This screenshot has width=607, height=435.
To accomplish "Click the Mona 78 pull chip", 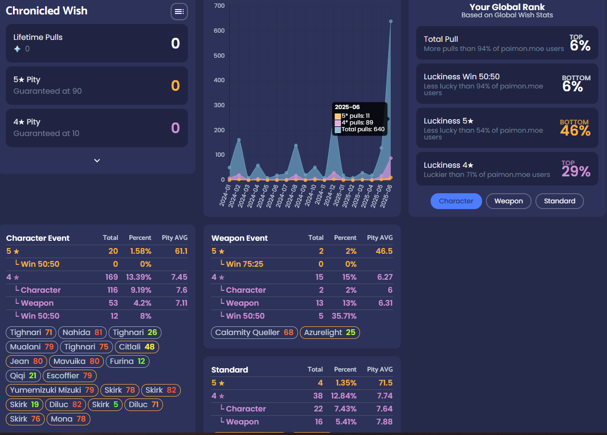I will coord(68,419).
